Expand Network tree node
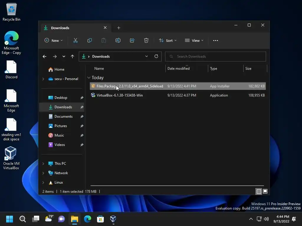This screenshot has width=302, height=226. tap(43, 173)
